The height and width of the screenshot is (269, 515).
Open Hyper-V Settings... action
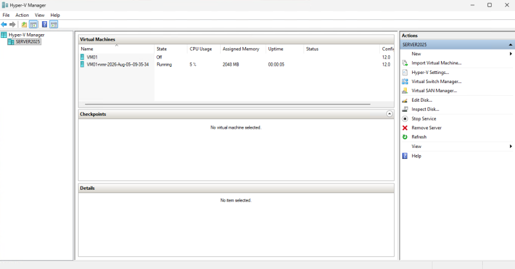[x=430, y=72]
